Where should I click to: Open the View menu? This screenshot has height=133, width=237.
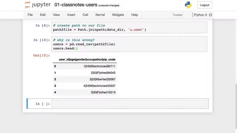(56, 15)
